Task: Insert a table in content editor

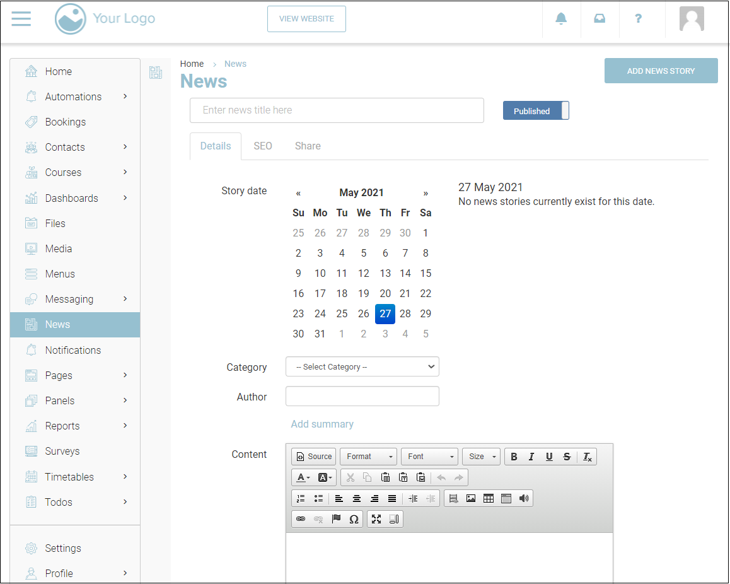Action: click(489, 498)
